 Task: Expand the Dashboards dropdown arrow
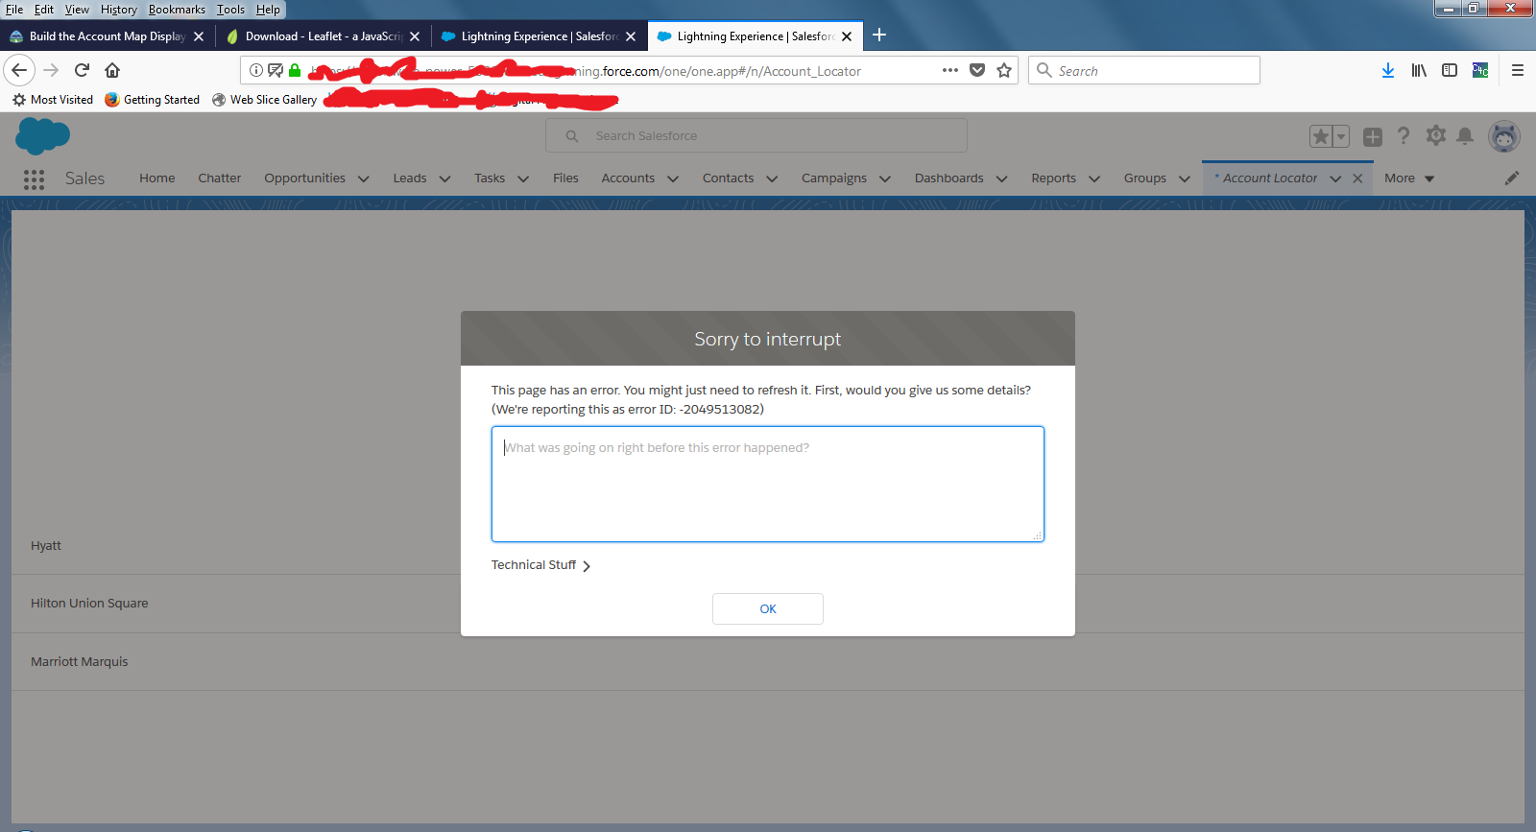[1002, 178]
